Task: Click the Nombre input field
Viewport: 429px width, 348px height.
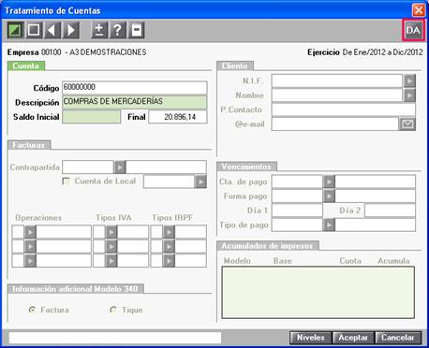Action: coord(337,95)
